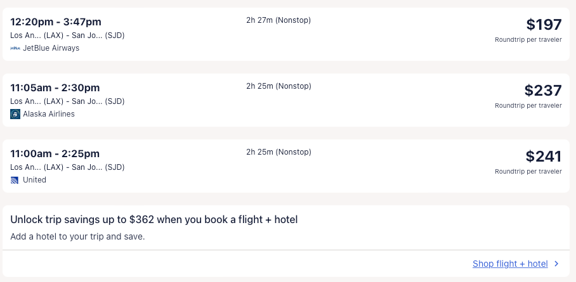
Task: Choose the 12:20pm - 3:47pm flight
Action: coord(56,22)
